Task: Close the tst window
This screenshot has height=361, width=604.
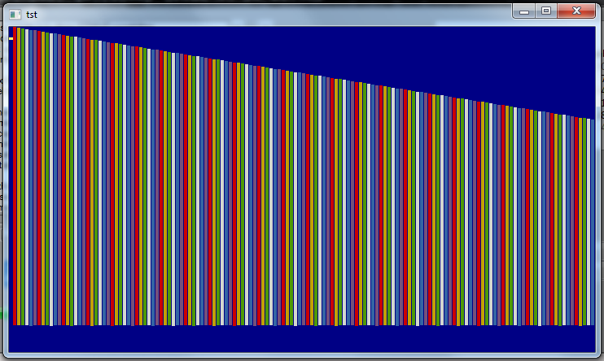Action: [x=576, y=11]
